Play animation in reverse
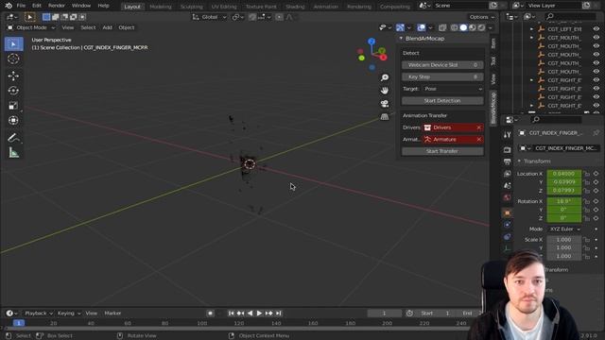Viewport: 605px width, 340px height. [x=250, y=314]
